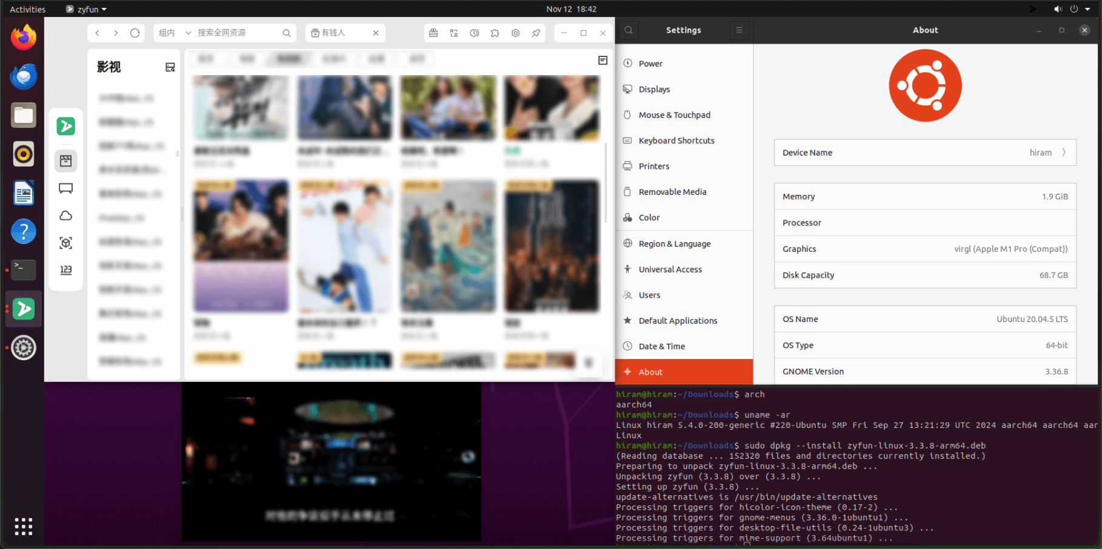Open the Settings hamburger menu icon

tap(739, 30)
